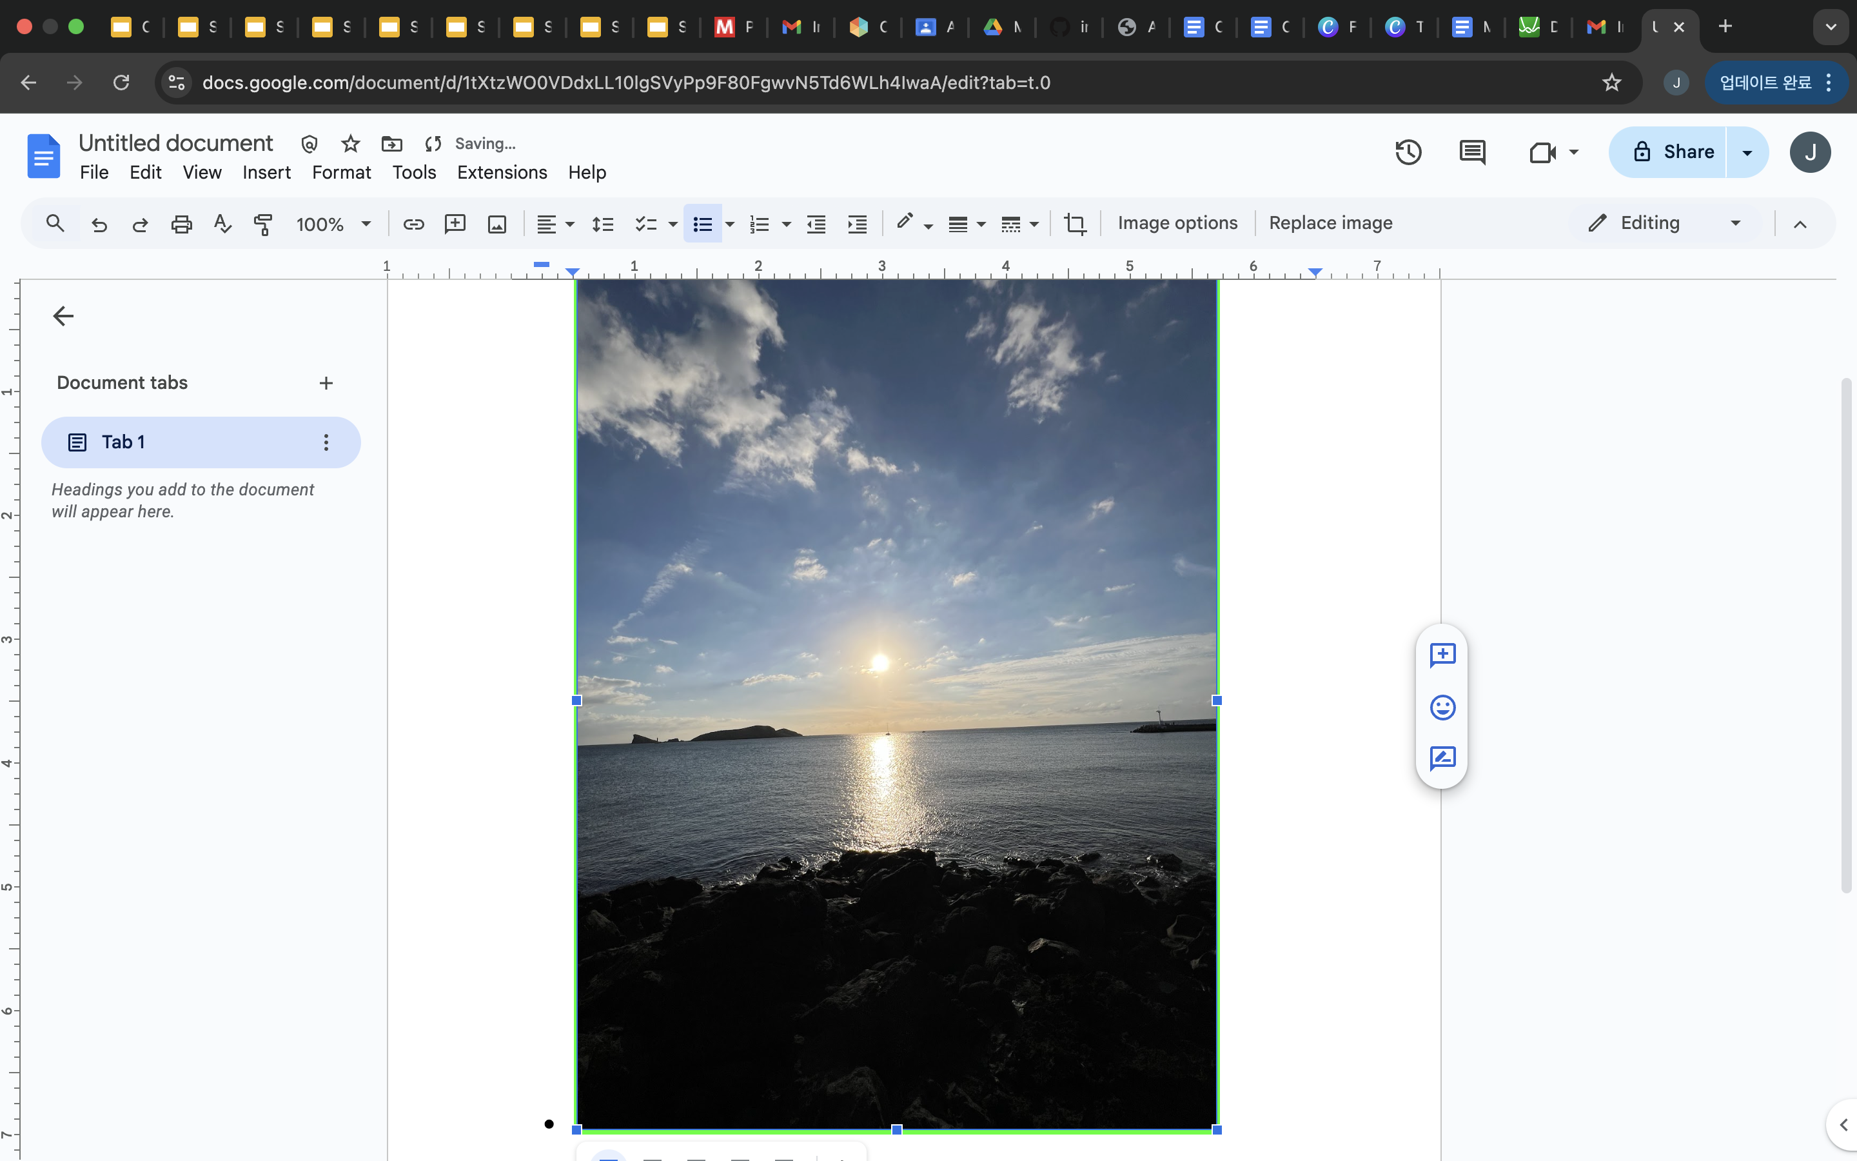Viewport: 1857px width, 1161px height.
Task: Click the spelling and grammar check icon
Action: click(x=222, y=223)
